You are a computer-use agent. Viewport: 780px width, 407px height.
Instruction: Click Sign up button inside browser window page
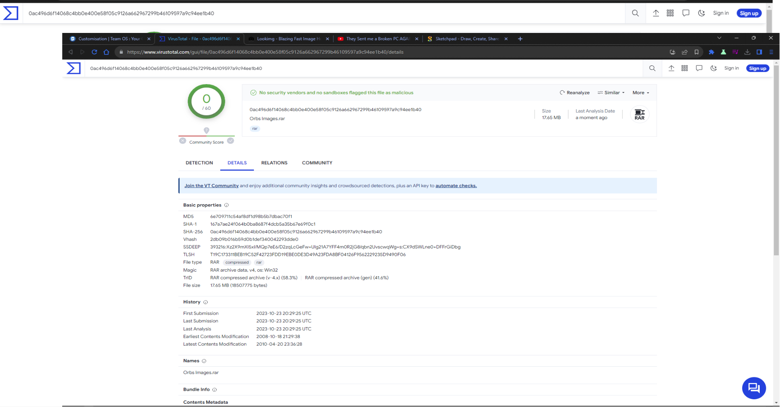coord(758,68)
